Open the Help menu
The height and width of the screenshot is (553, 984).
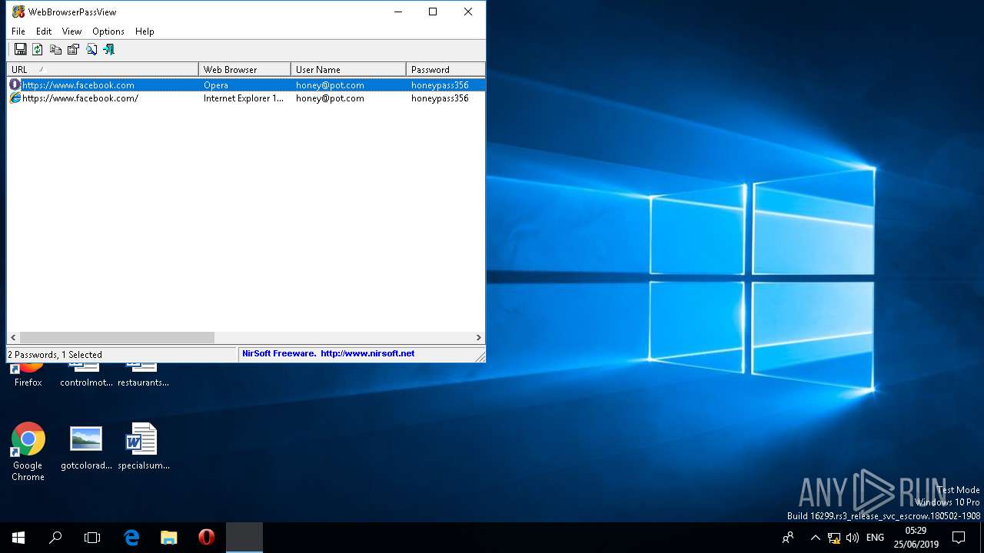pos(145,31)
